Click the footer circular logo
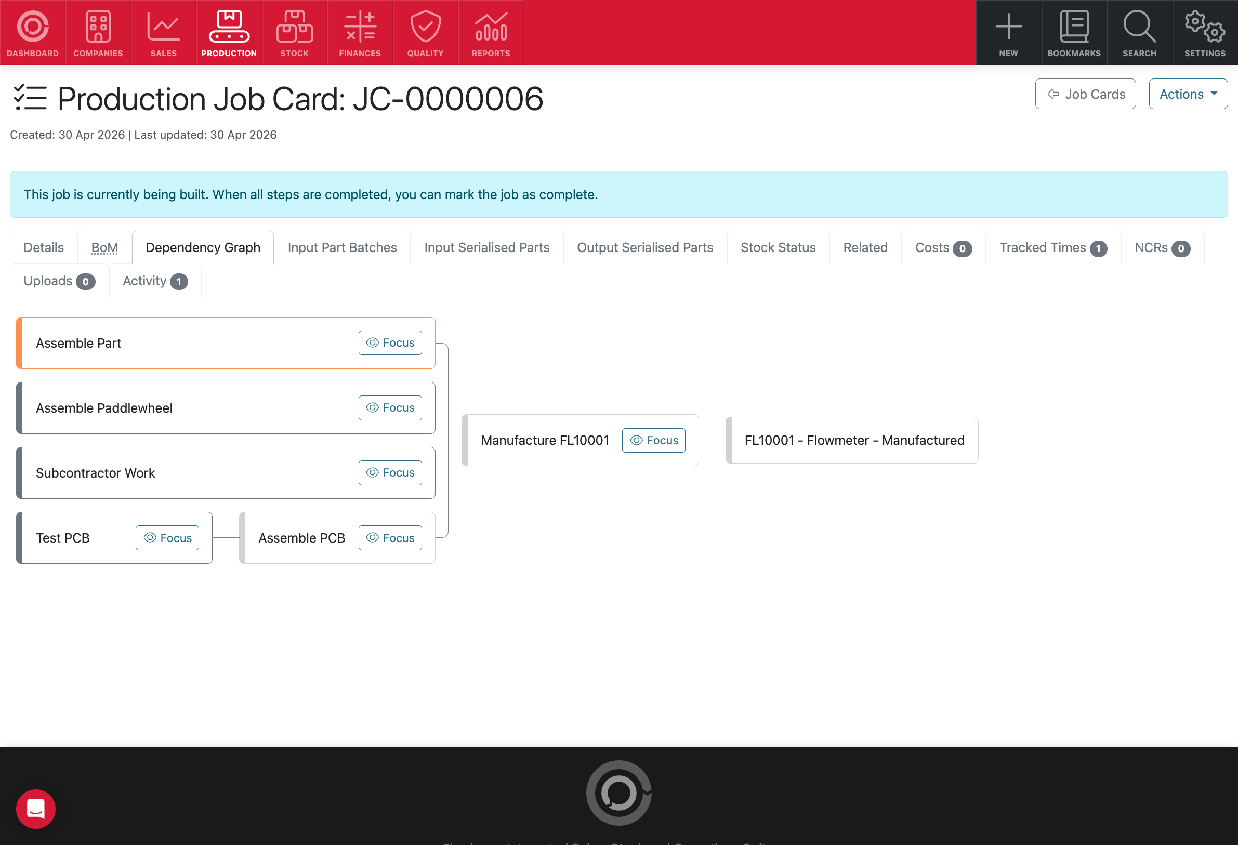1238x845 pixels. coord(619,793)
